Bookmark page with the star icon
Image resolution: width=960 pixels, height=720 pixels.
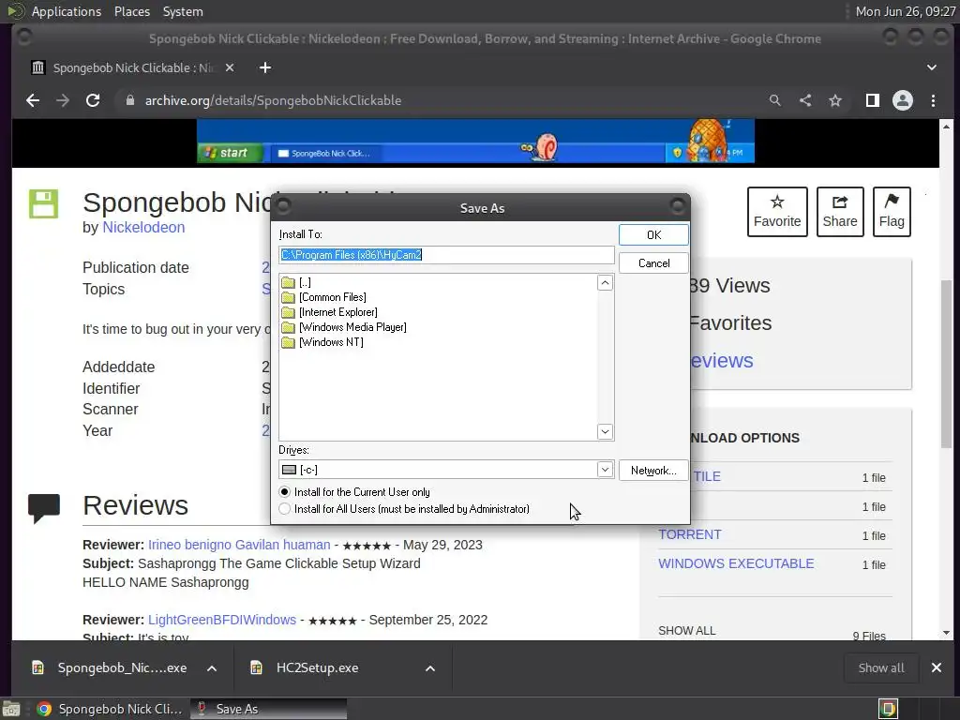point(835,100)
